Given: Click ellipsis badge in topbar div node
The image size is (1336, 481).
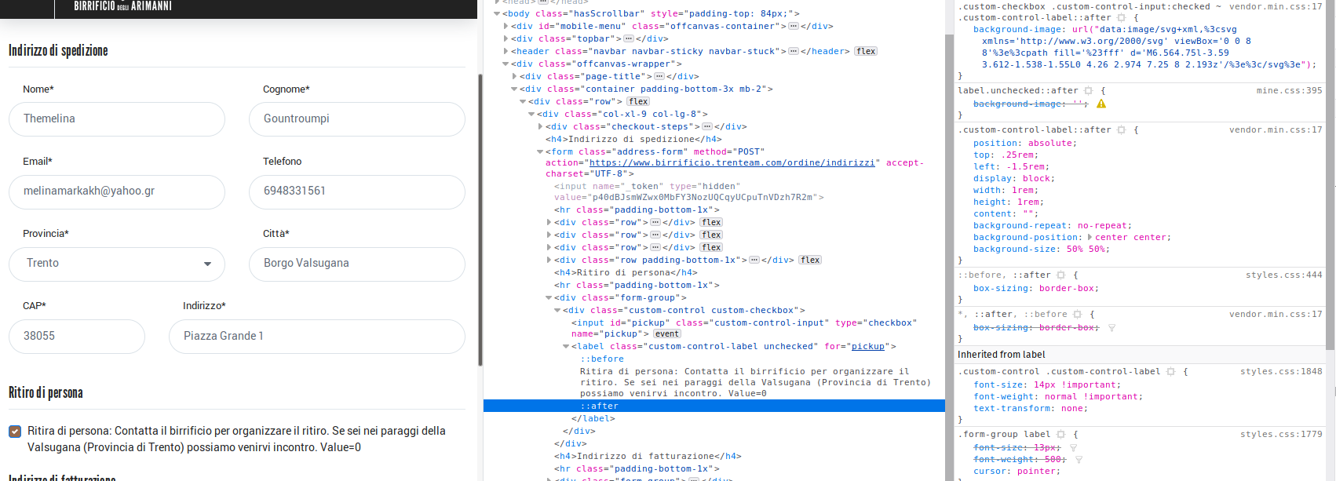Looking at the screenshot, I should tap(628, 38).
